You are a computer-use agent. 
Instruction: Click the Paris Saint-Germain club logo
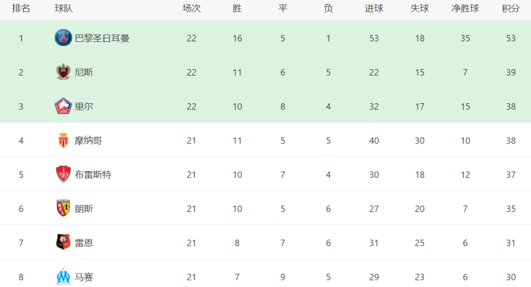pyautogui.click(x=63, y=38)
